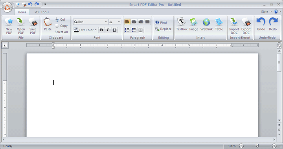
Task: Click quick access Save icon
Action: [x=24, y=4]
